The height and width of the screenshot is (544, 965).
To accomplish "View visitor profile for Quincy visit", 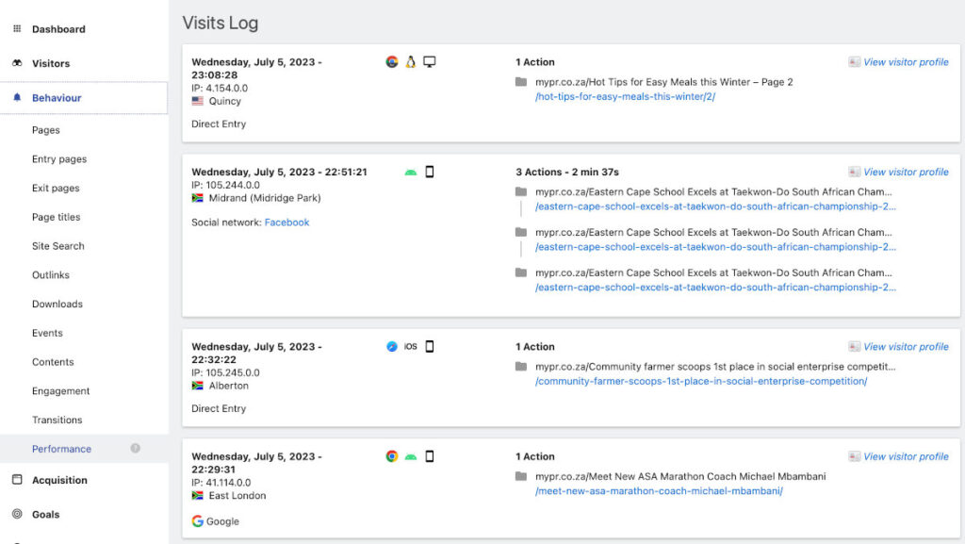I will click(906, 62).
